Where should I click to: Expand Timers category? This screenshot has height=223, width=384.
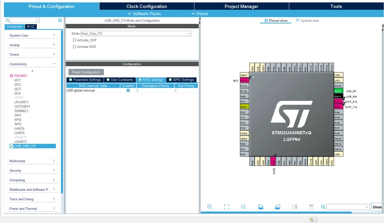click(33, 54)
